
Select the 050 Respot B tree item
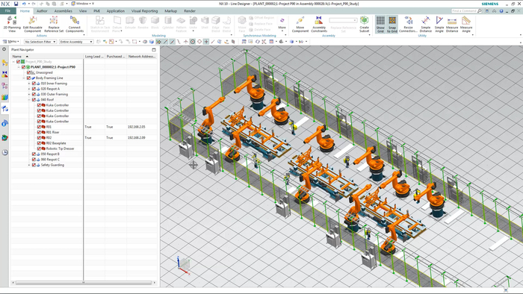(50, 154)
